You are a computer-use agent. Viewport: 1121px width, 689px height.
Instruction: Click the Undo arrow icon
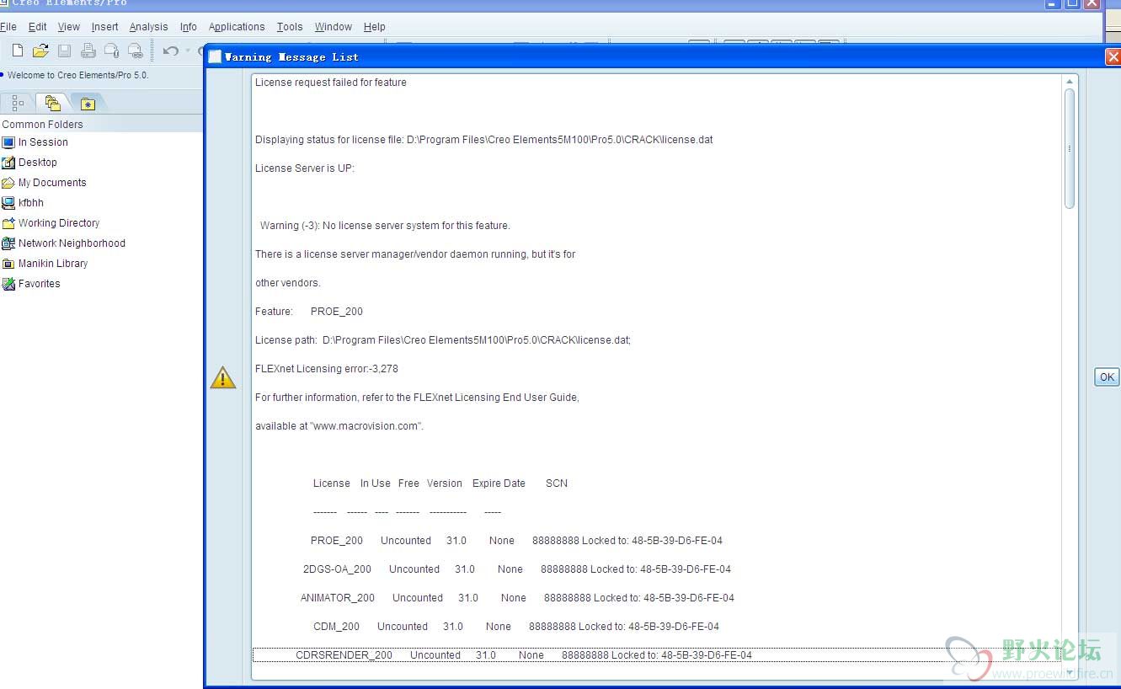170,51
